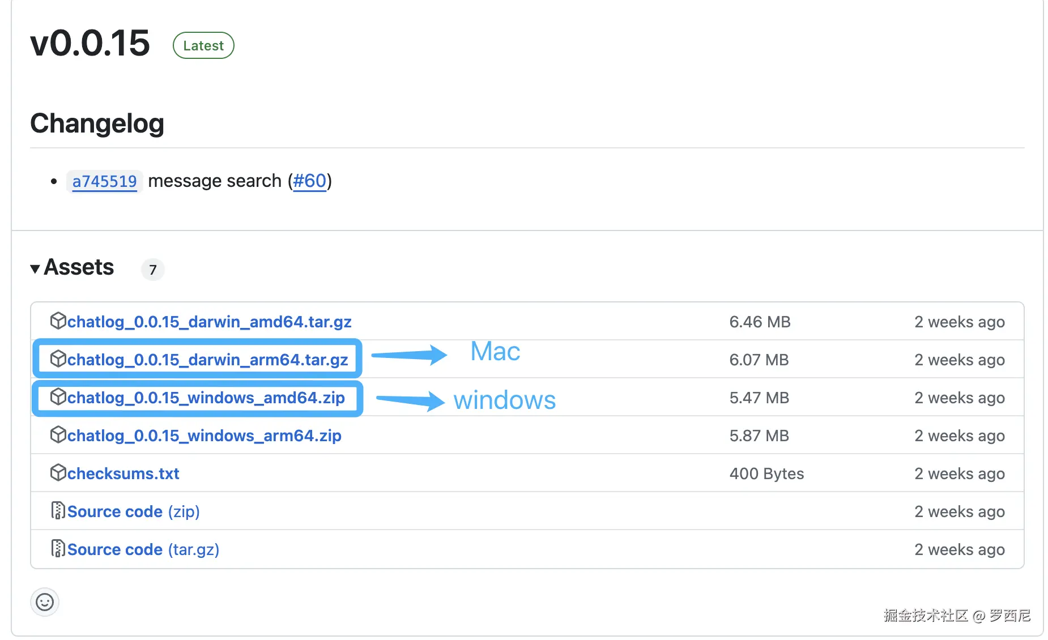1048x640 pixels.
Task: Click file icon beside Source code (tar.gz)
Action: [x=58, y=548]
